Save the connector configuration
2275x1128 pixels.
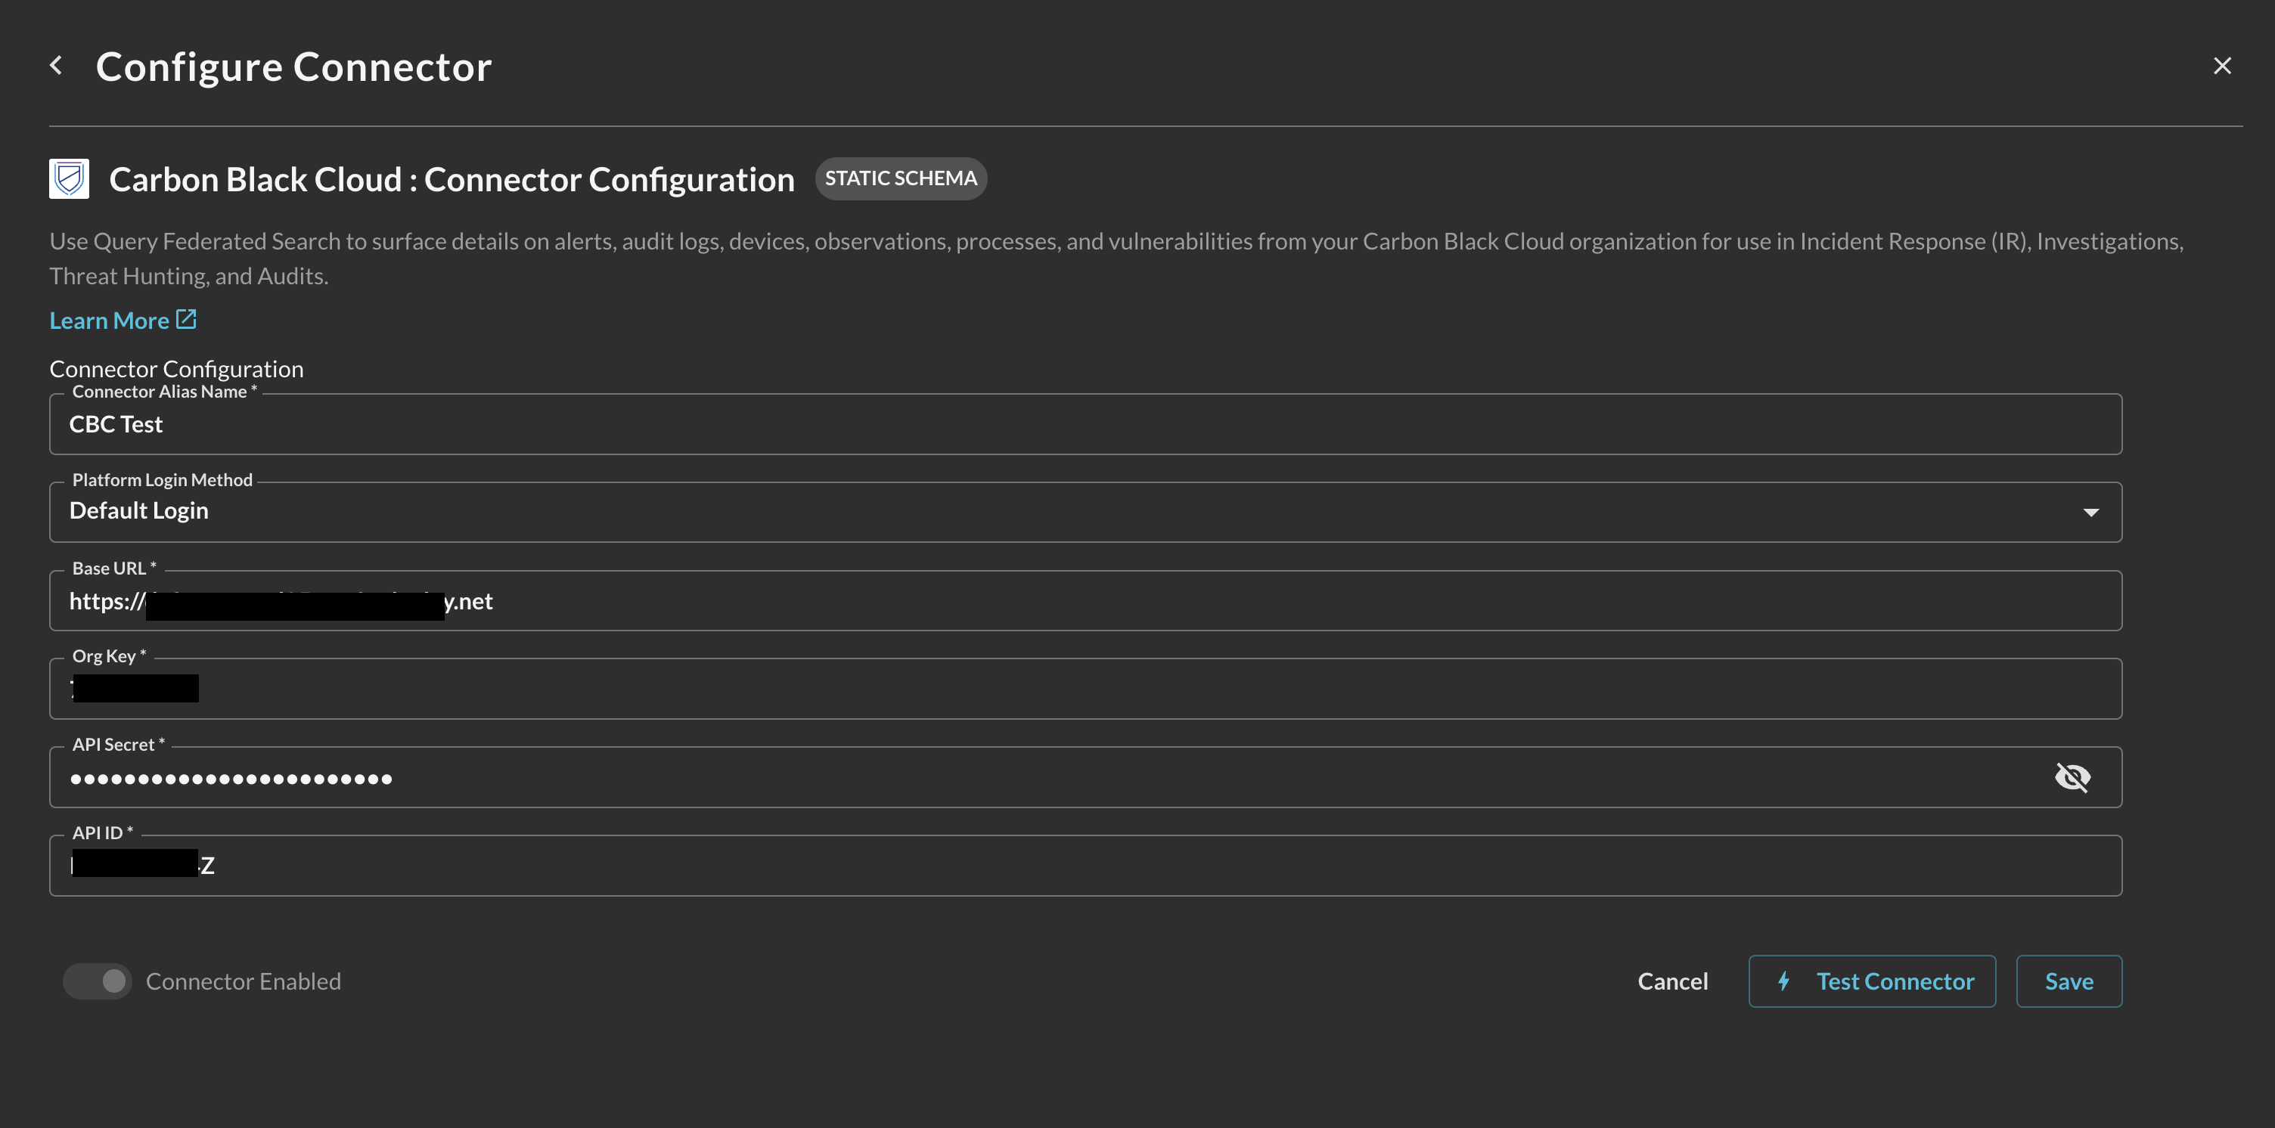click(2069, 981)
